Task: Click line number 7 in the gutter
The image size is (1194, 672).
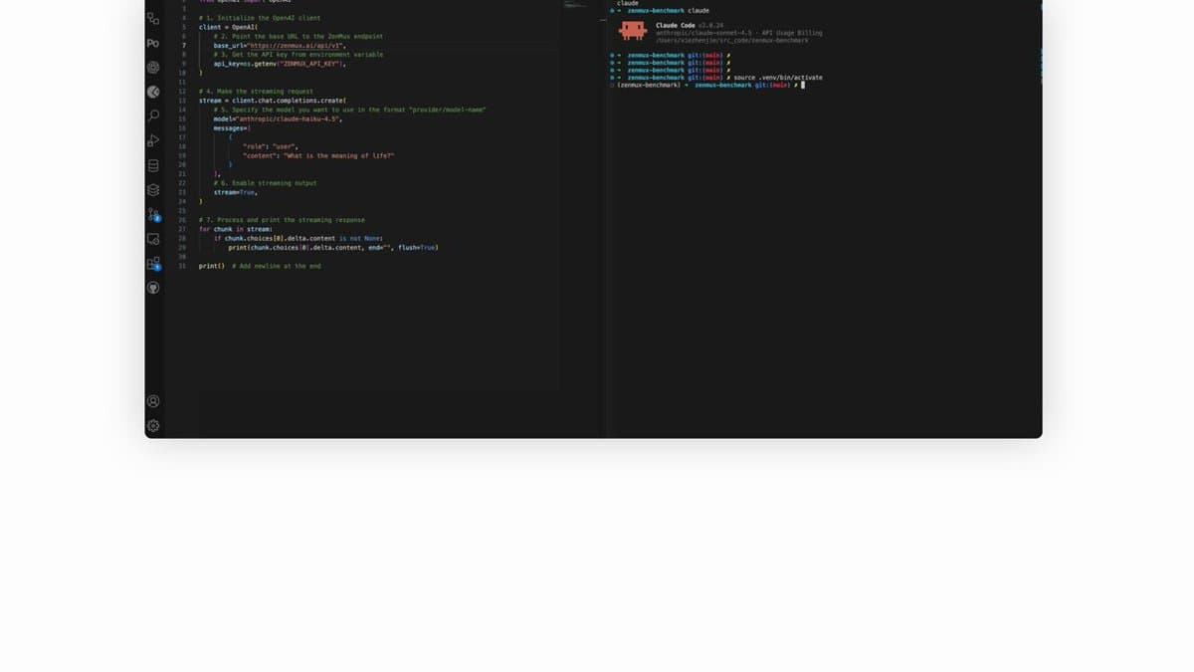Action: pos(184,46)
